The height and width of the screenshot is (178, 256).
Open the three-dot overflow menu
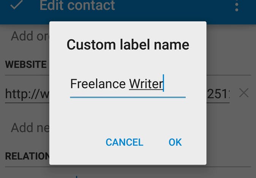point(237,6)
